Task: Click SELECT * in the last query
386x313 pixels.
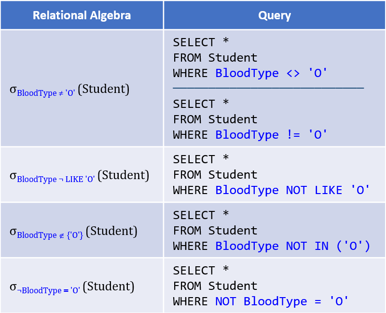Action: click(201, 270)
